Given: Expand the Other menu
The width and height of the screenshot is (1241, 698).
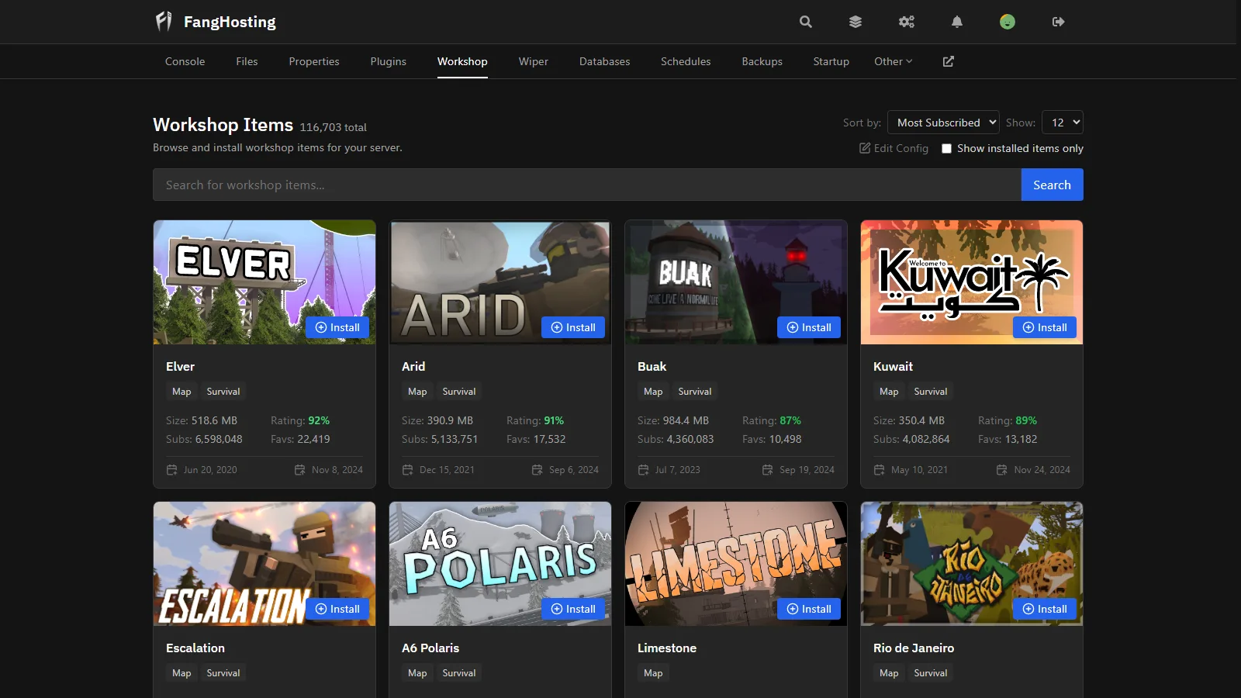Looking at the screenshot, I should (894, 61).
